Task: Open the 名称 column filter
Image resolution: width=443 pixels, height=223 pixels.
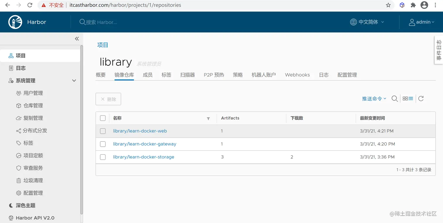Action: [208, 119]
